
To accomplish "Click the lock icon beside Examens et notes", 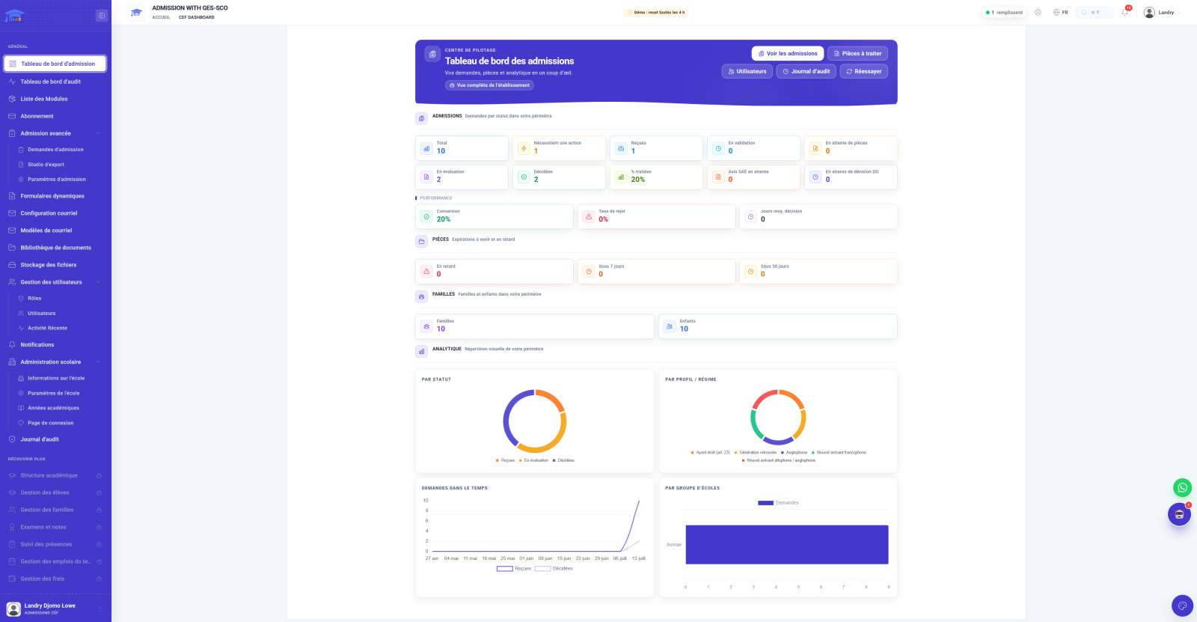I will click(99, 527).
